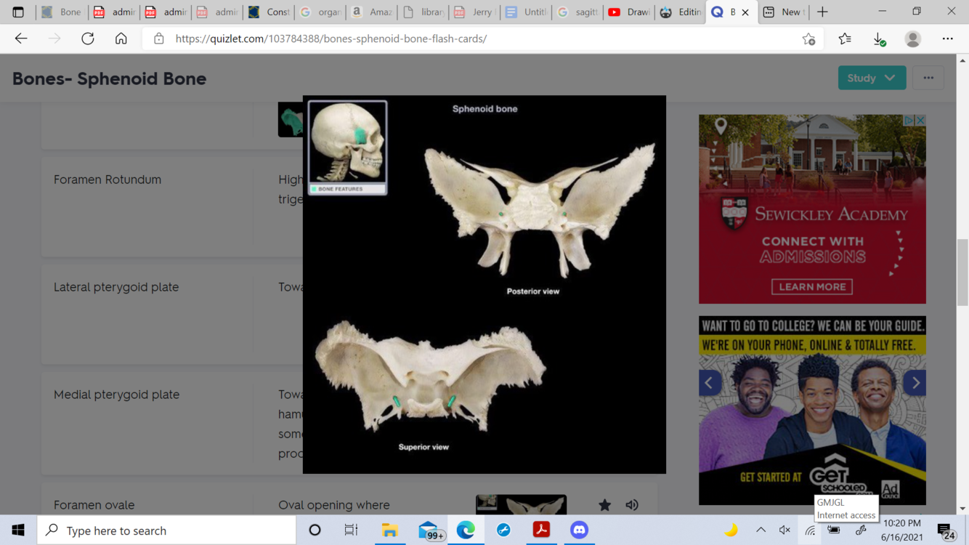Switch to the Jerry tab
This screenshot has width=969, height=545.
click(x=475, y=12)
